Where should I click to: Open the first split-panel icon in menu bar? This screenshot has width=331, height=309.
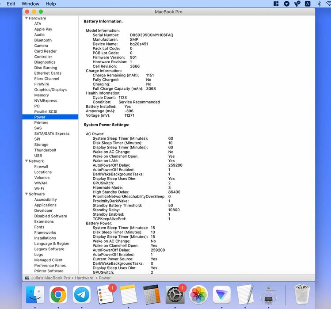(276, 4)
